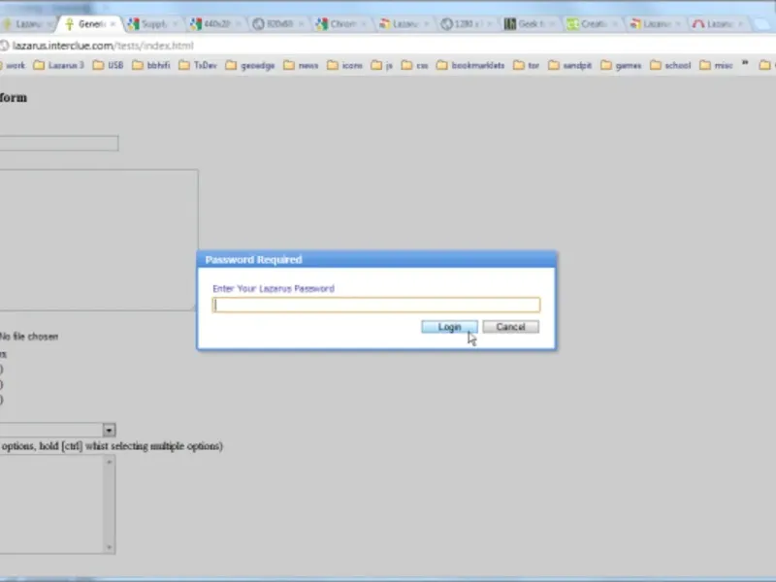776x582 pixels.
Task: Open the TxDev bookmarks folder
Action: tap(198, 65)
